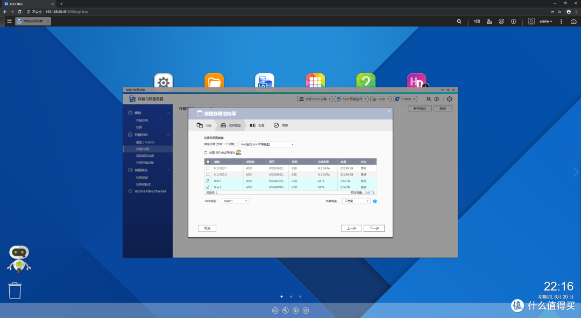Click first icon in bottom desktop dock
Image resolution: width=581 pixels, height=318 pixels.
(275, 310)
